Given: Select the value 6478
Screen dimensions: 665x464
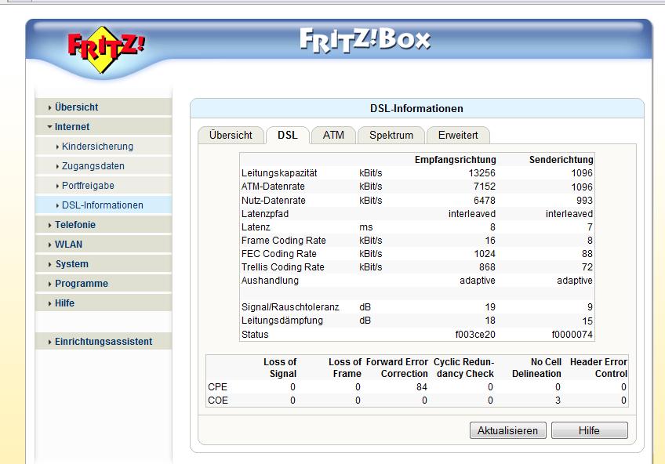Looking at the screenshot, I should point(485,200).
